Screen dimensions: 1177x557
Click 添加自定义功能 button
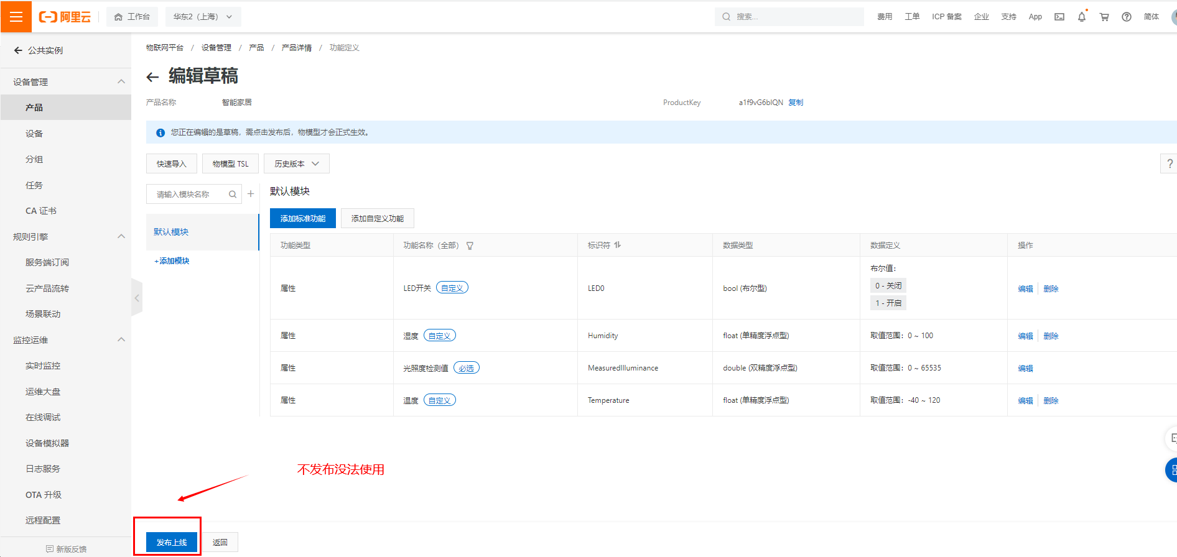(378, 218)
